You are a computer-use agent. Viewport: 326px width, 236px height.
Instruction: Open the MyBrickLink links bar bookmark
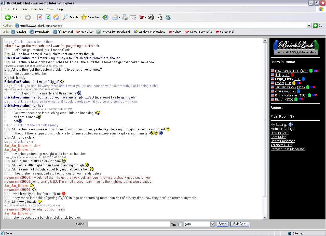39,32
